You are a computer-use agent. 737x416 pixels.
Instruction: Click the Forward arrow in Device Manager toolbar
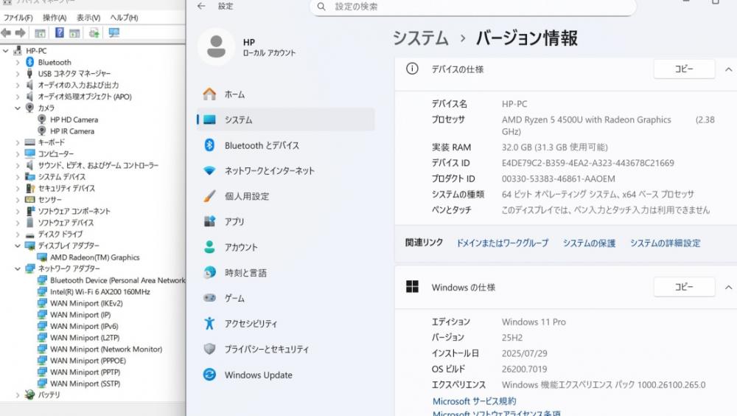point(20,33)
